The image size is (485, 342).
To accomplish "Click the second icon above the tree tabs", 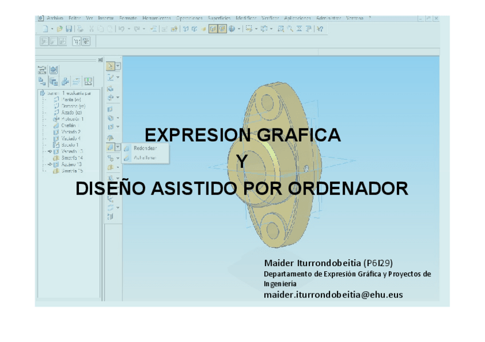I will pyautogui.click(x=54, y=70).
